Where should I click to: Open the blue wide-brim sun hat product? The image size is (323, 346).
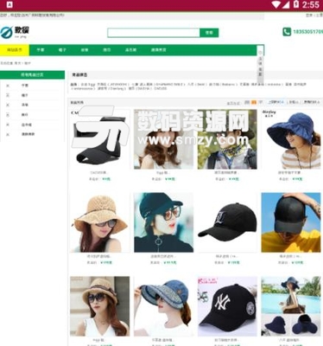pyautogui.click(x=291, y=139)
